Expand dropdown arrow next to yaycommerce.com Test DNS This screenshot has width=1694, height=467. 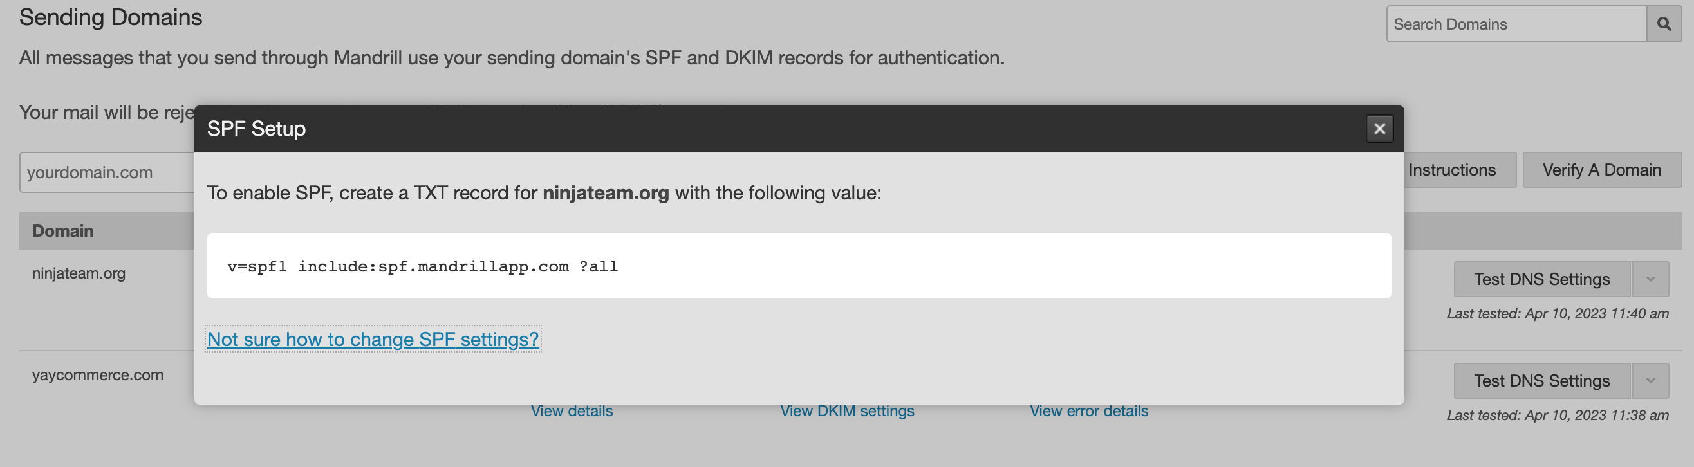(1650, 381)
